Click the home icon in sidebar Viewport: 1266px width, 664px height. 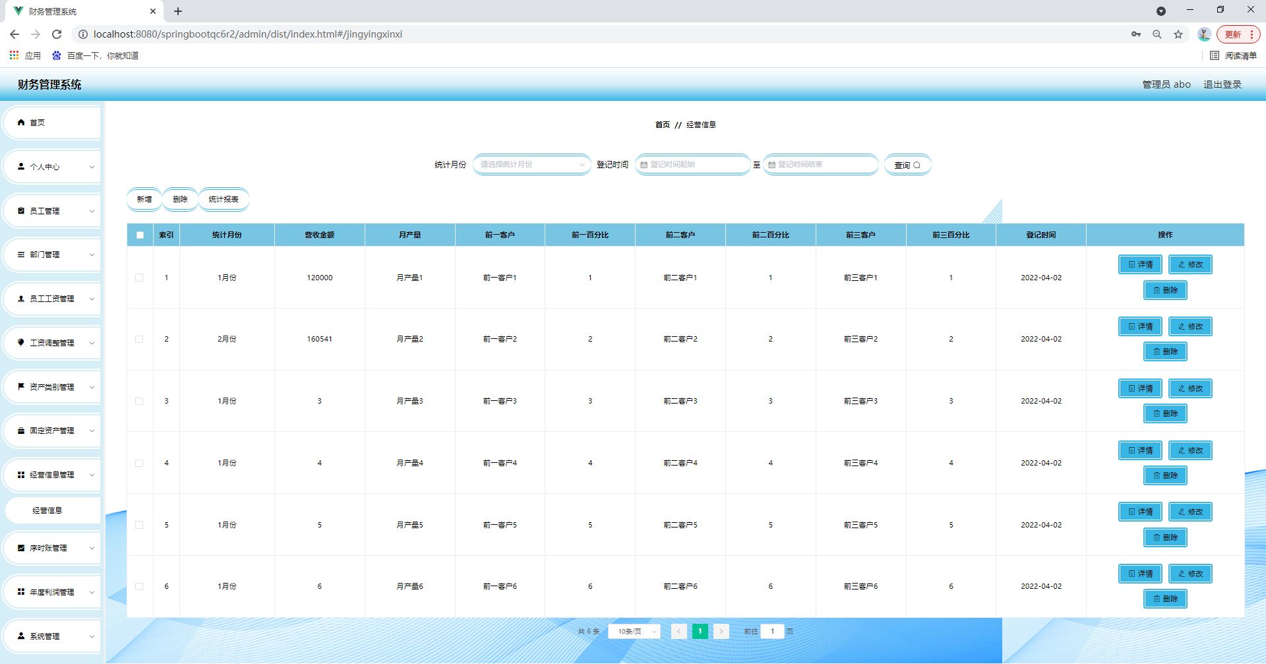click(x=21, y=123)
